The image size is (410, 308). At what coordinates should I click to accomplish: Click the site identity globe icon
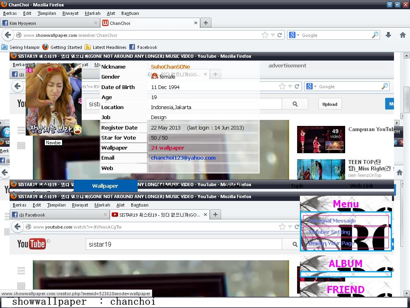click(19, 35)
